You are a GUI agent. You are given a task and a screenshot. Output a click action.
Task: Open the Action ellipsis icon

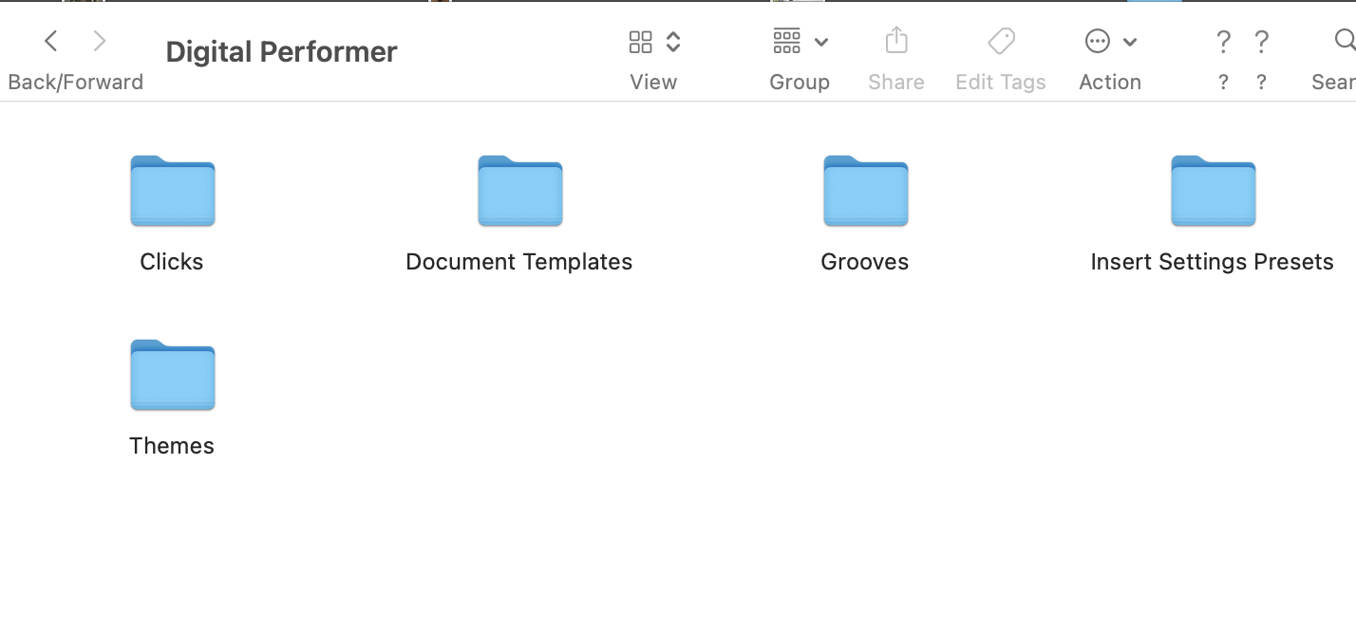[1097, 41]
